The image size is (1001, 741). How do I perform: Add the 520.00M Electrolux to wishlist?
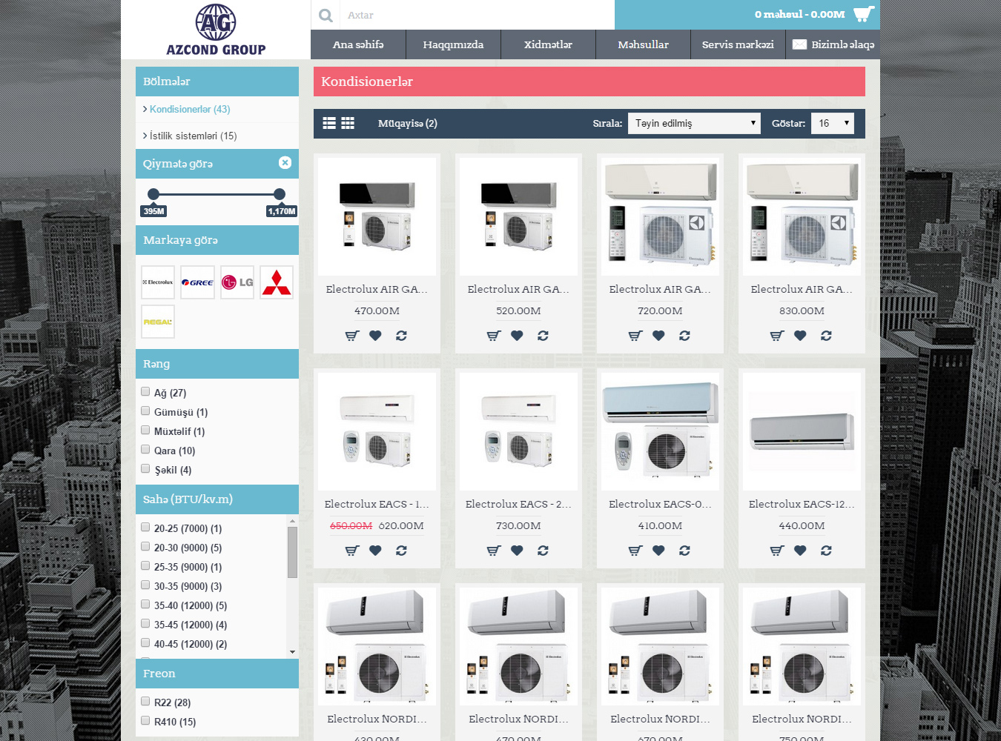tap(517, 336)
